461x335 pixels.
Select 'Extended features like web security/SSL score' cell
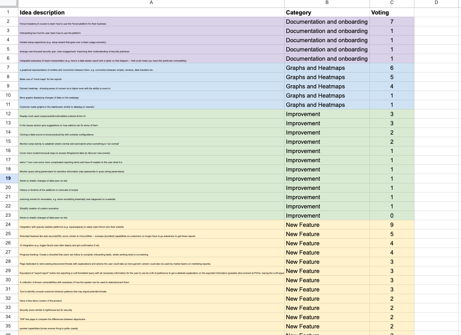pyautogui.click(x=151, y=234)
